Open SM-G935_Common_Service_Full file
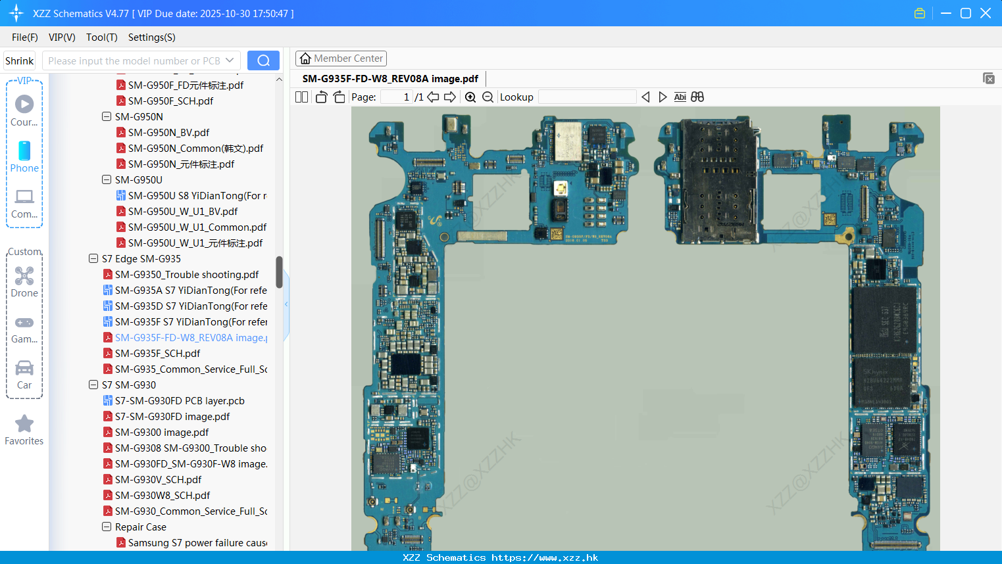 click(191, 369)
